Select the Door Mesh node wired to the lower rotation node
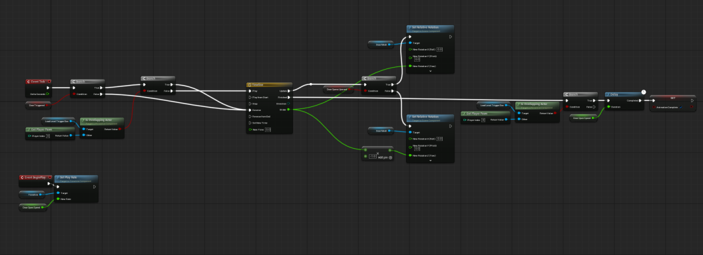703x255 pixels. click(381, 131)
